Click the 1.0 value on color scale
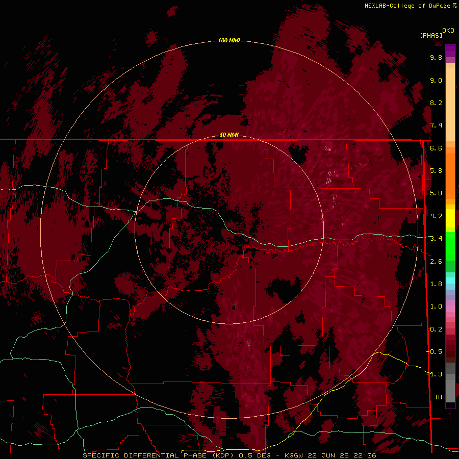The image size is (459, 459). [436, 307]
